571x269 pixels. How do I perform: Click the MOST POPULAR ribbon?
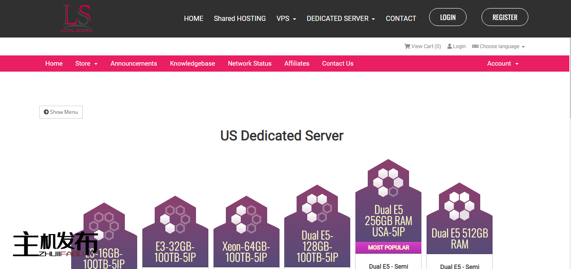point(388,247)
